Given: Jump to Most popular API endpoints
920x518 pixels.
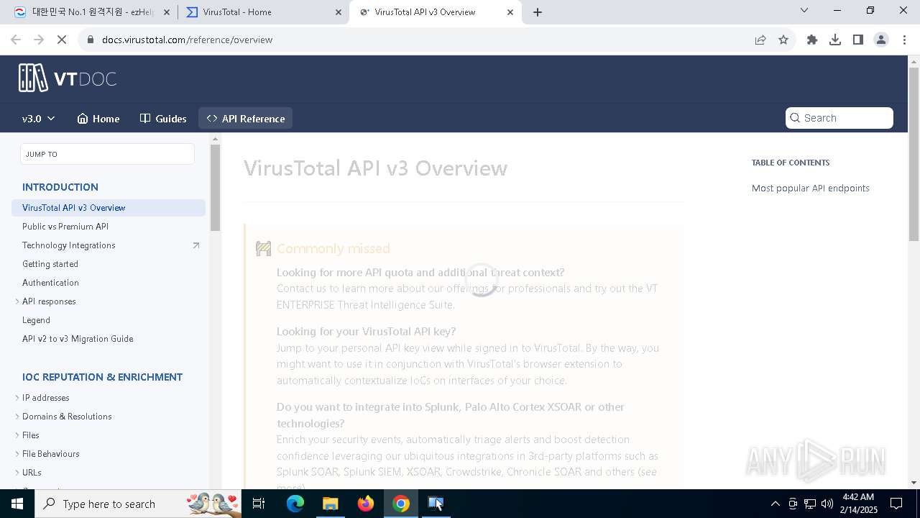Looking at the screenshot, I should click(811, 188).
